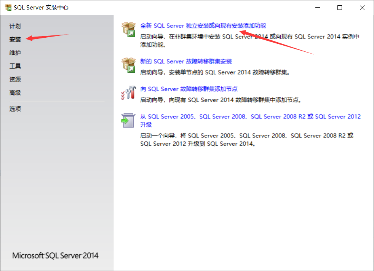
Task: Launch 全新 SQL Server 独立安装 link
Action: point(203,26)
